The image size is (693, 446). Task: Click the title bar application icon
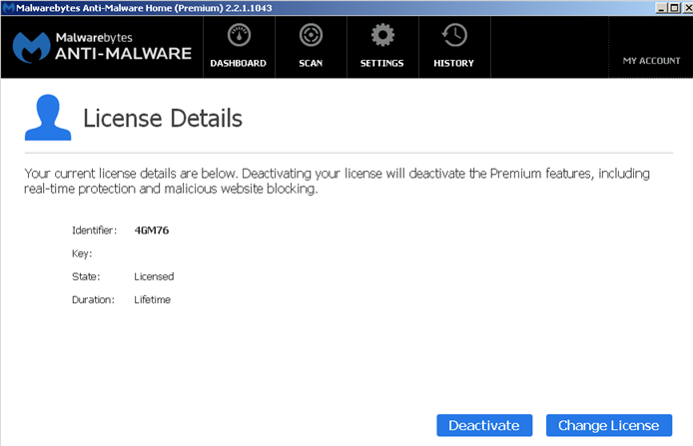coord(8,7)
